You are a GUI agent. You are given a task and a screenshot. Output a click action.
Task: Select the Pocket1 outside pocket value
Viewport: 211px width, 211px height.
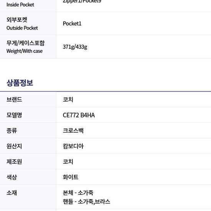coord(72,23)
